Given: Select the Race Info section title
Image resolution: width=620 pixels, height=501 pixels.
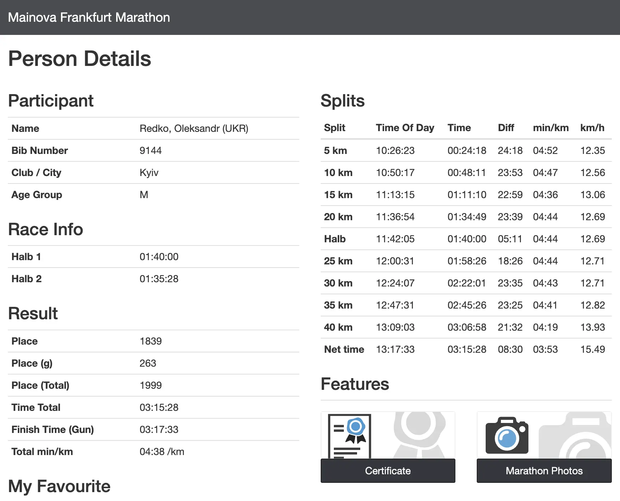Looking at the screenshot, I should click(45, 229).
